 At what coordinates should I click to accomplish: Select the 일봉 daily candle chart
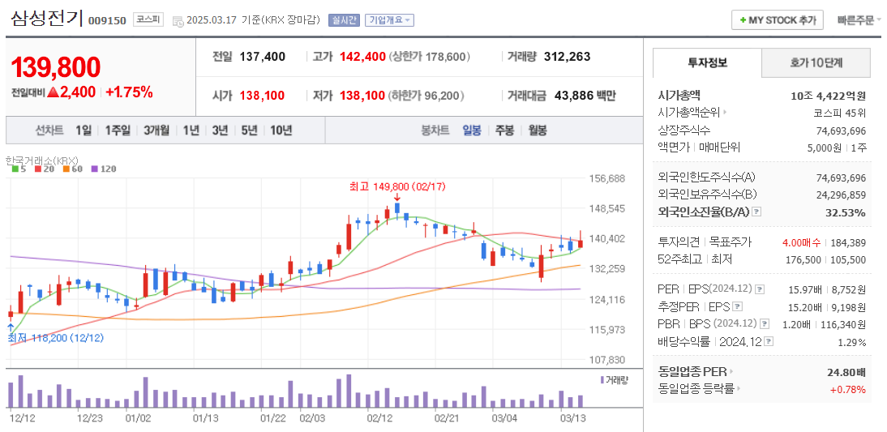click(x=472, y=130)
